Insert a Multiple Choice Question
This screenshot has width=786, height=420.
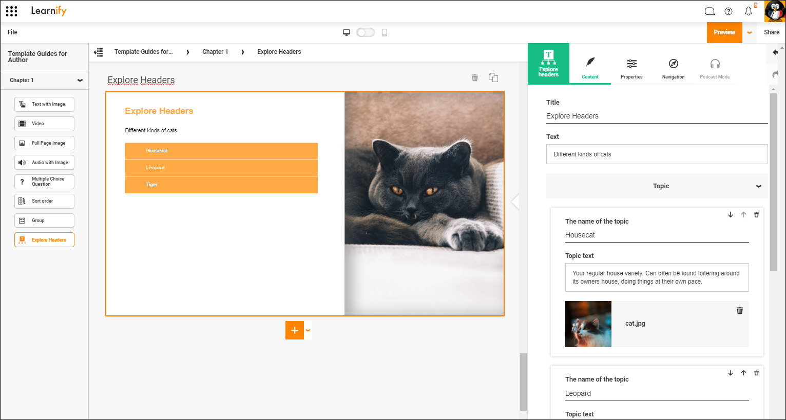44,182
